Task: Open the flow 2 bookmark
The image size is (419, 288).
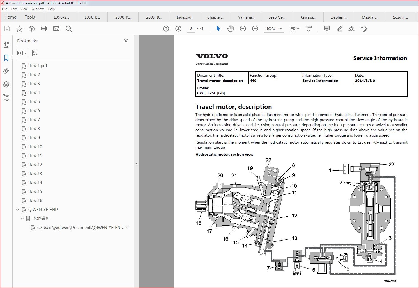Action: click(x=34, y=75)
